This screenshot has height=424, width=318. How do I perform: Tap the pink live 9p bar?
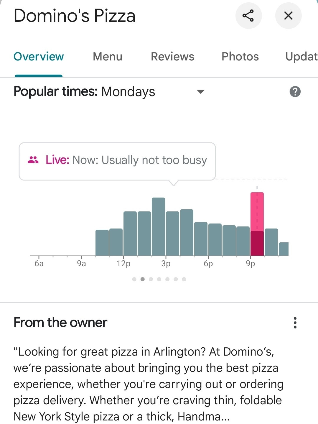257,224
